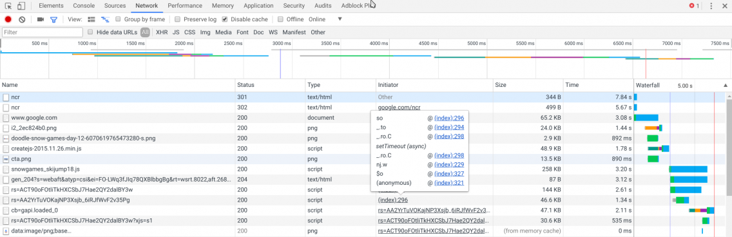Viewport: 732px width, 237px height.
Task: Switch to large request rows view icon
Action: [91, 19]
